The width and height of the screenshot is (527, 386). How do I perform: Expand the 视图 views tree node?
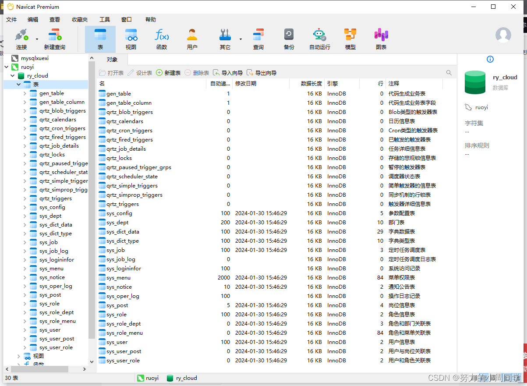click(19, 356)
